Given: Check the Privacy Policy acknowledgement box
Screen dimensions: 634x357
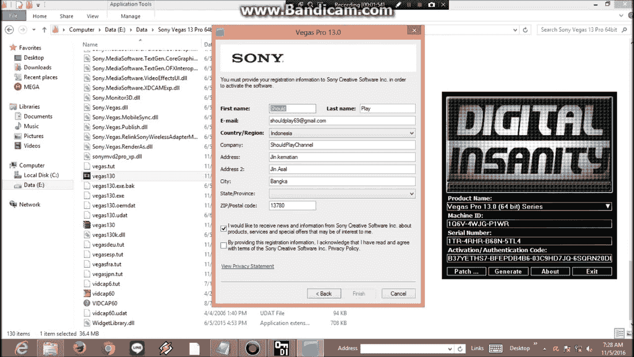Looking at the screenshot, I should coord(223,245).
